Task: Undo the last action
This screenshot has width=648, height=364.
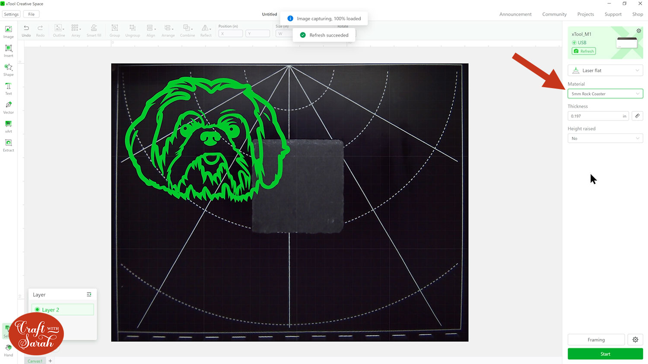Action: click(26, 31)
